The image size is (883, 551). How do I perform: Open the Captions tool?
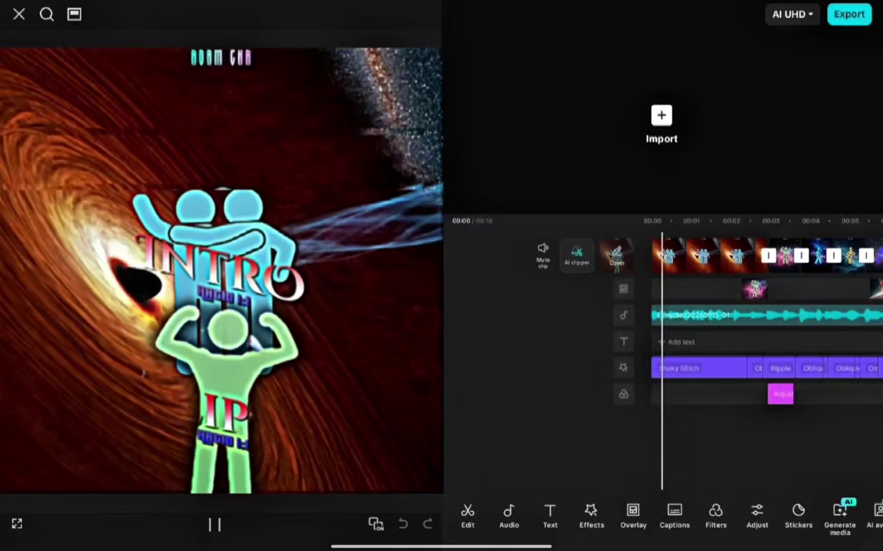click(x=675, y=516)
